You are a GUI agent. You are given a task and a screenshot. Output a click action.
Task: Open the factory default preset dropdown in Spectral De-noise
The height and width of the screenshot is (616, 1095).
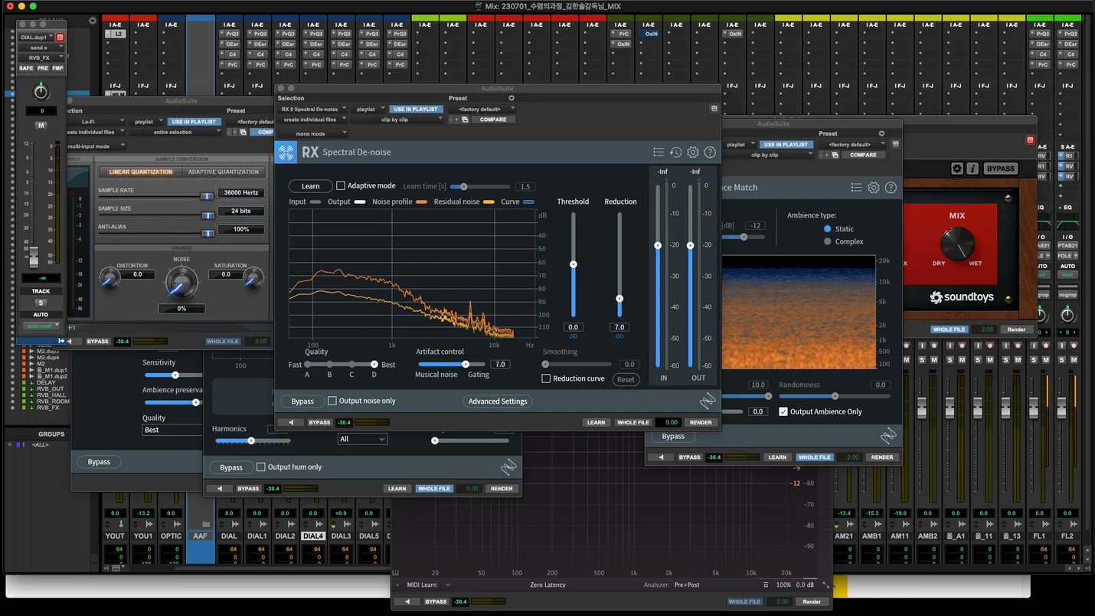482,110
